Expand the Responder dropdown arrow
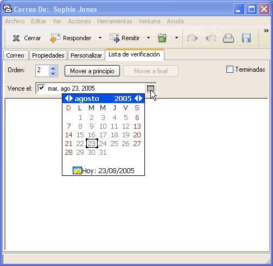 100,38
